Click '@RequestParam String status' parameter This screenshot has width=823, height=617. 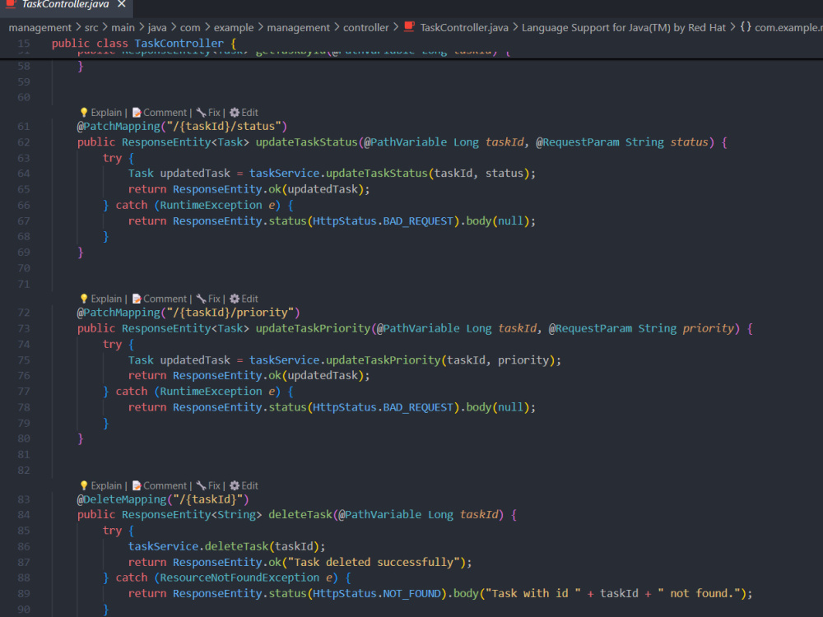pyautogui.click(x=622, y=142)
